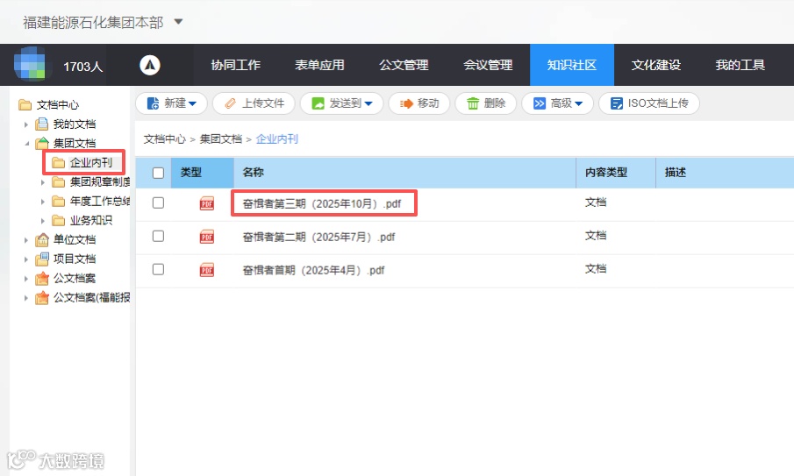Click the 文档中心 root folder icon
The height and width of the screenshot is (476, 794).
point(25,104)
